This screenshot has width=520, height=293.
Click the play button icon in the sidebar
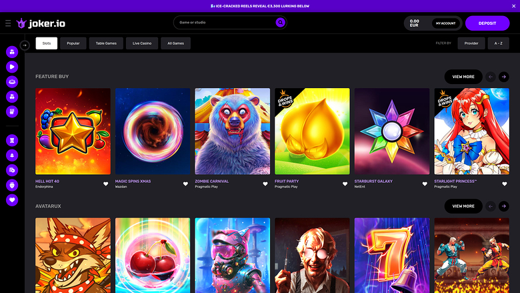pyautogui.click(x=12, y=67)
